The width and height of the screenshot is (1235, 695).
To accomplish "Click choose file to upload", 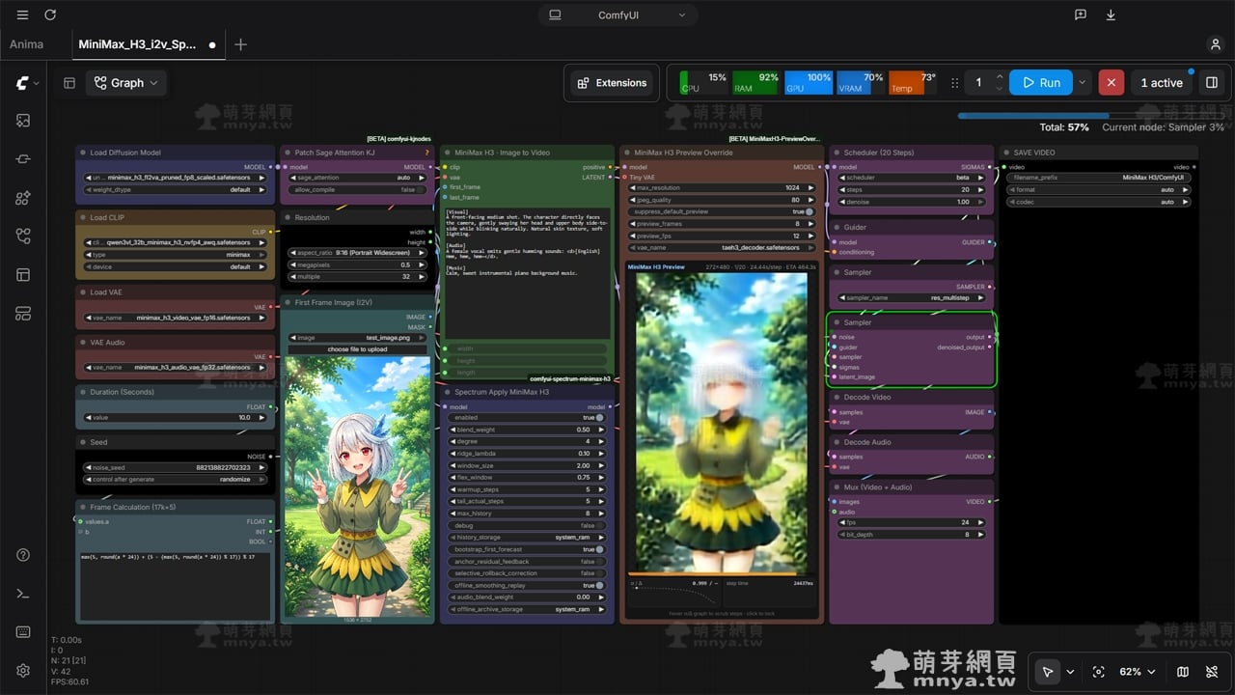I will (x=356, y=349).
